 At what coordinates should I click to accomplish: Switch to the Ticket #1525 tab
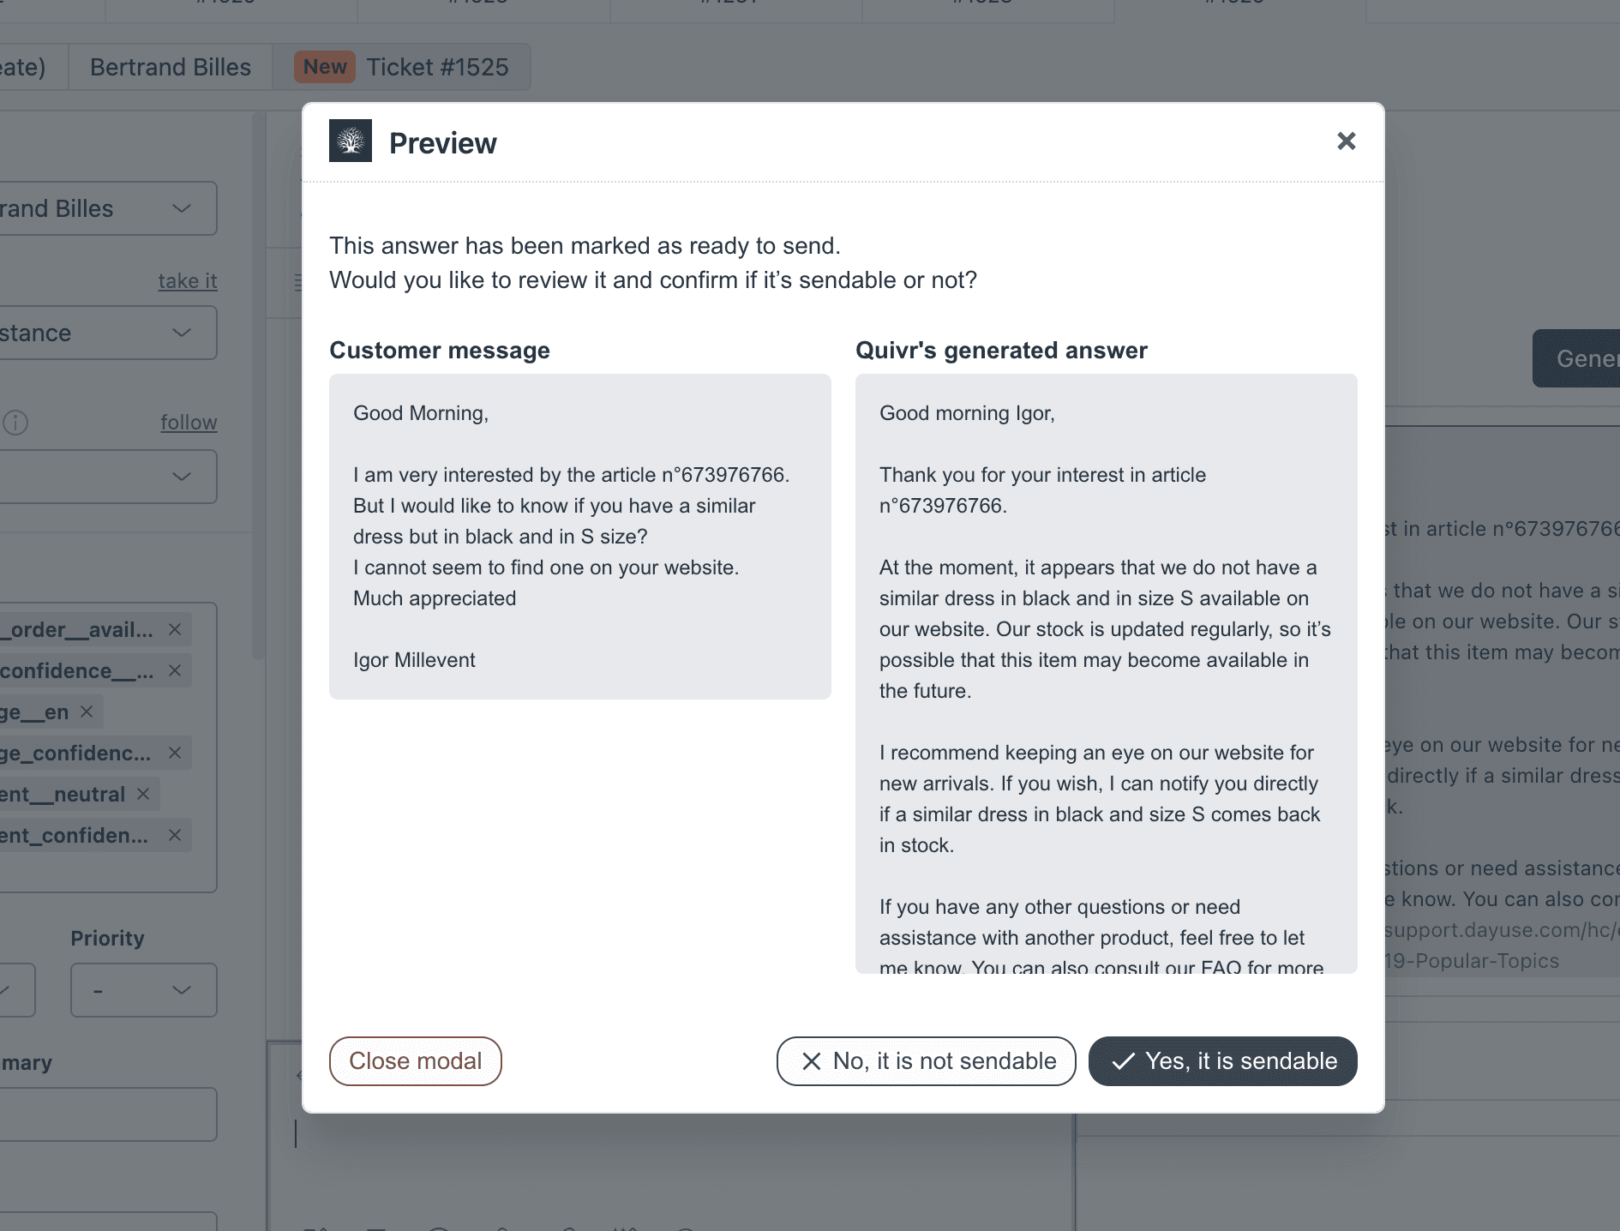[x=436, y=67]
